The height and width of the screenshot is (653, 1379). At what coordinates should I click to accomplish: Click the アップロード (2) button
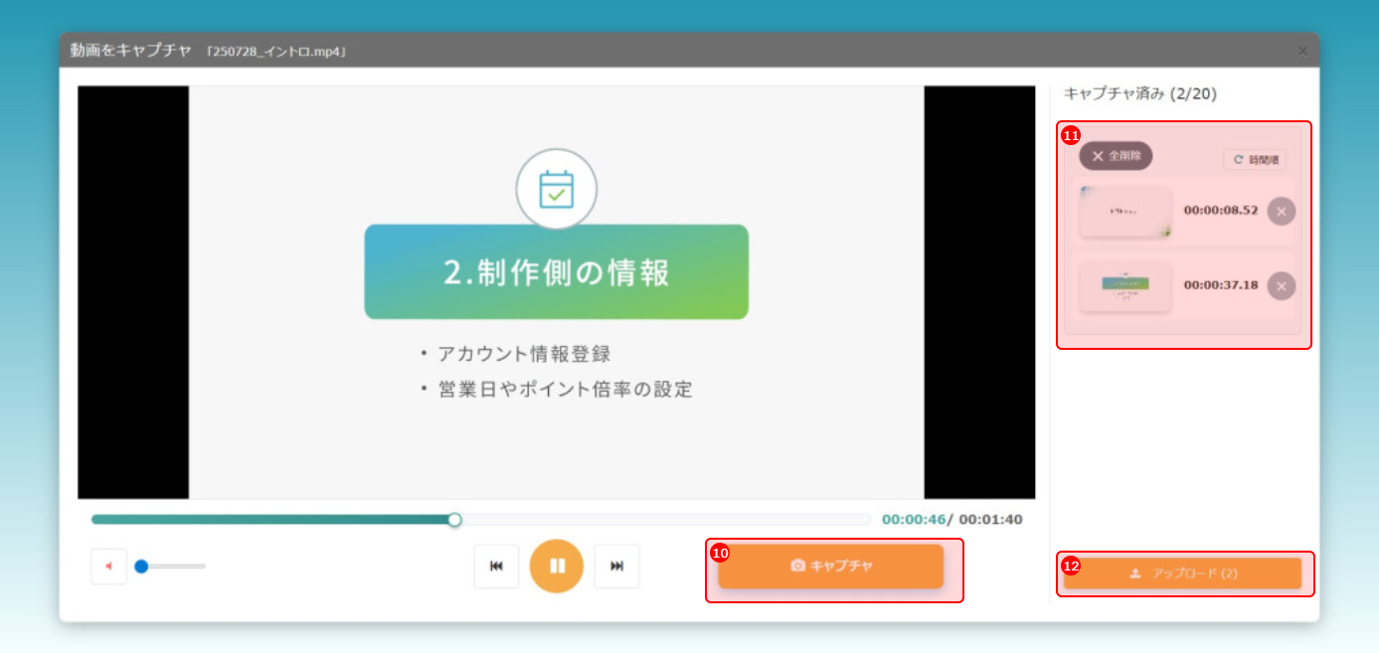[x=1182, y=573]
